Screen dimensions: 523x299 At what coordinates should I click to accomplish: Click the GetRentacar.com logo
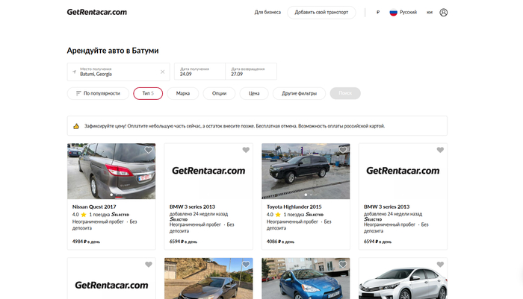pos(96,12)
